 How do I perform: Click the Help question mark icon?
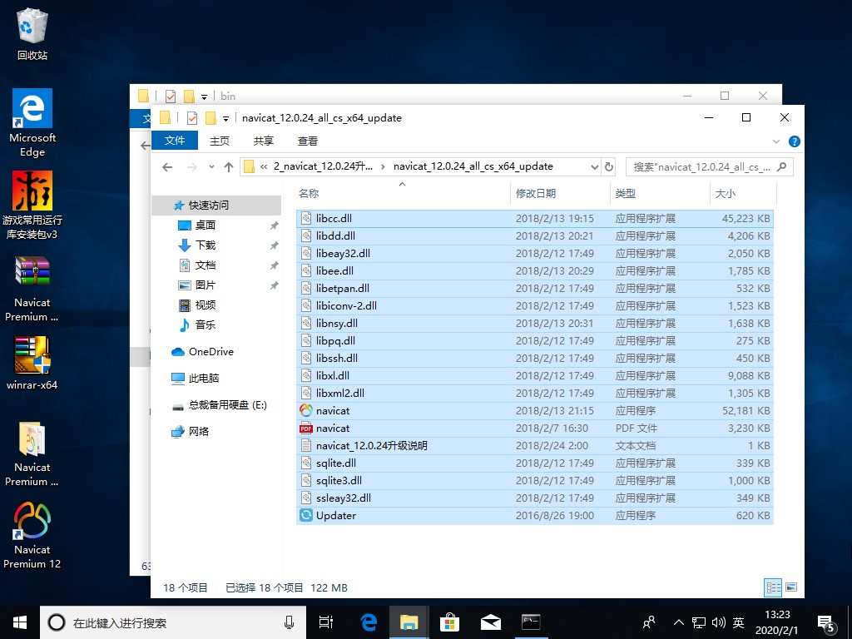click(794, 141)
